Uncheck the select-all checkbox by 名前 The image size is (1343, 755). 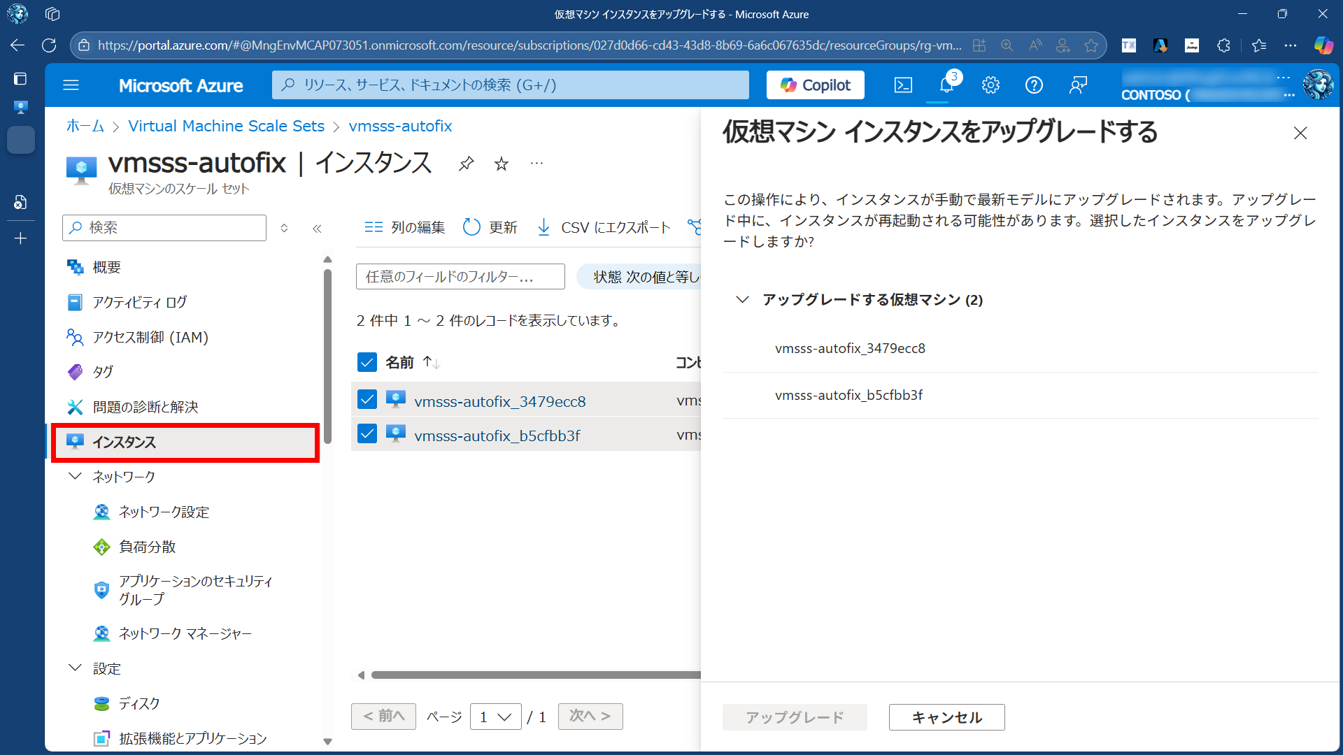coord(367,362)
